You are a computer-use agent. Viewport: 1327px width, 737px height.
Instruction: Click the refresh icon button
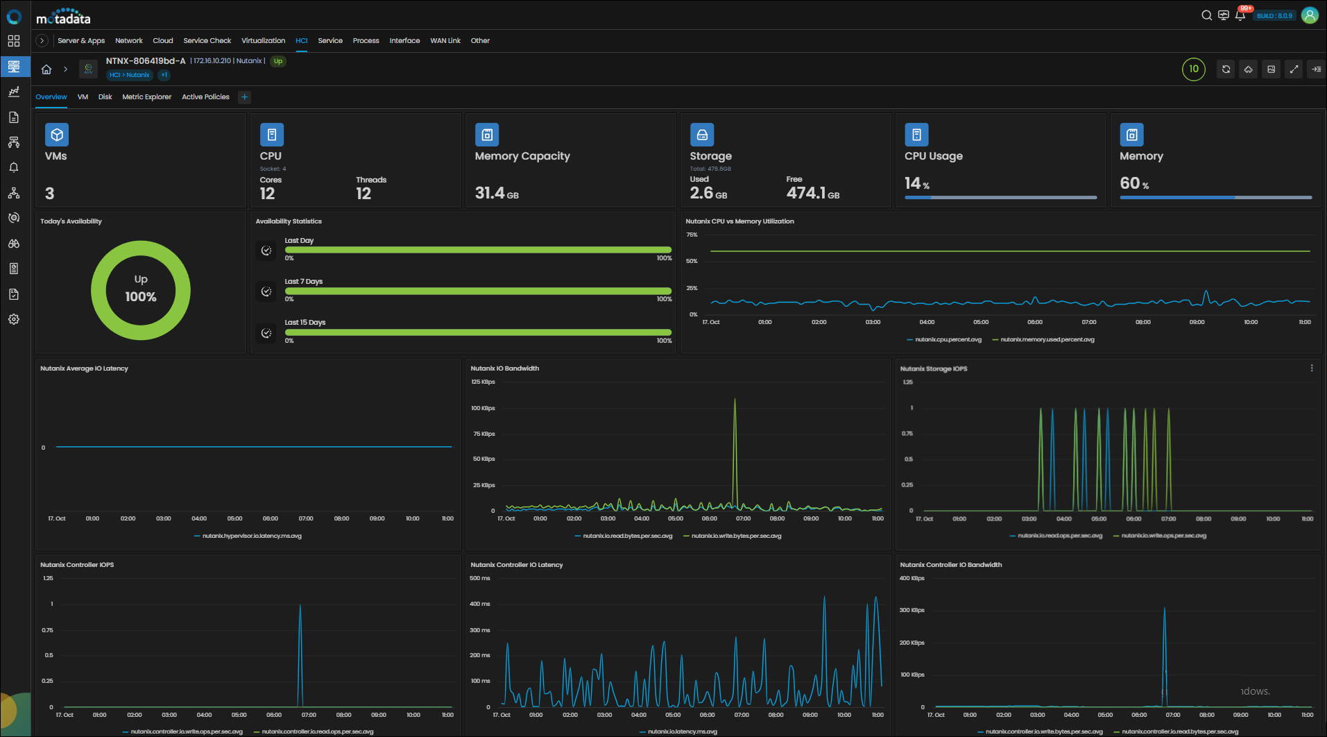tap(1226, 69)
